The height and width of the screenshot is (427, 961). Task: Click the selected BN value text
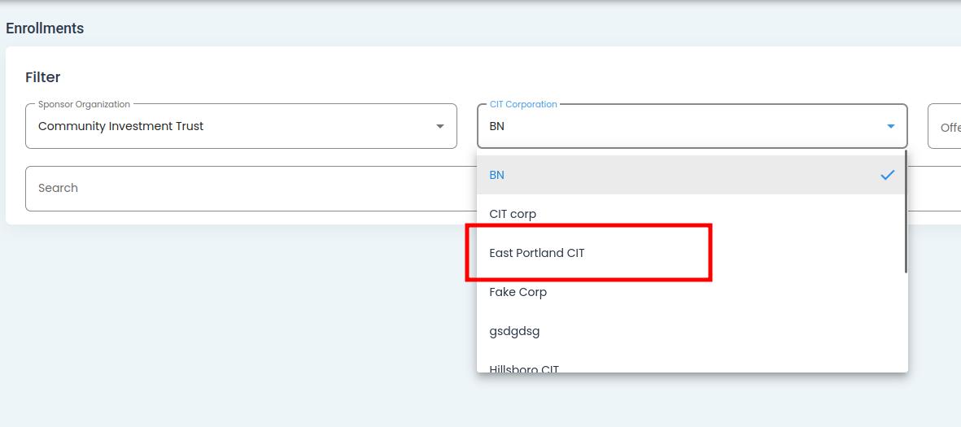tap(496, 126)
